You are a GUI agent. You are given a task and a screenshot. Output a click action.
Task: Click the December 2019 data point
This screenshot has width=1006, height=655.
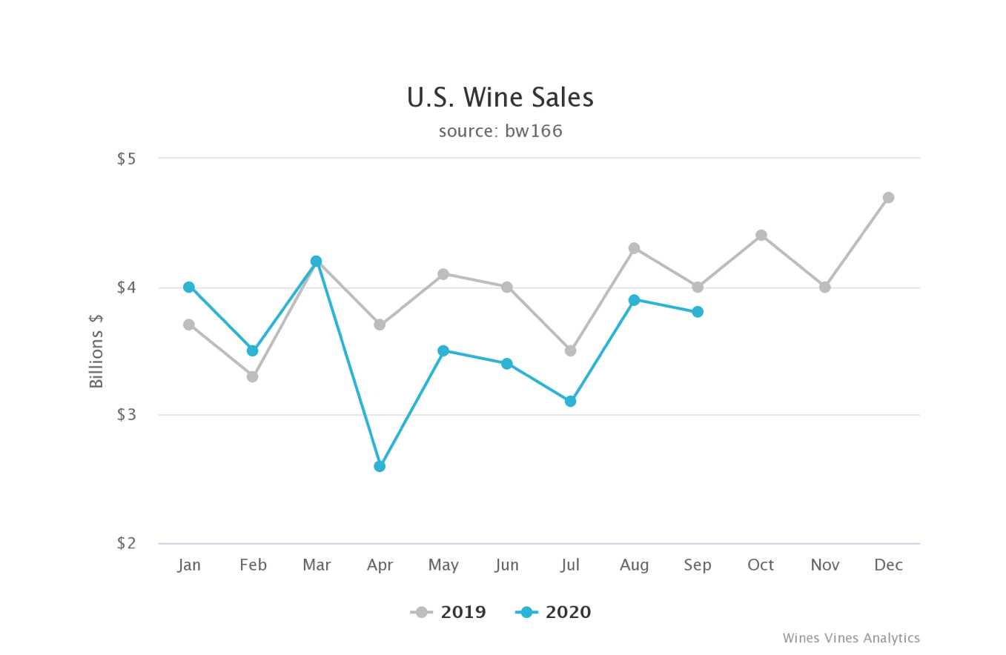(x=888, y=198)
